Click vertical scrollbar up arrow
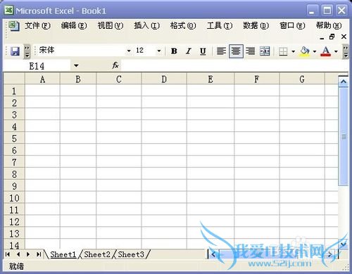352x274 pixels. 344,81
